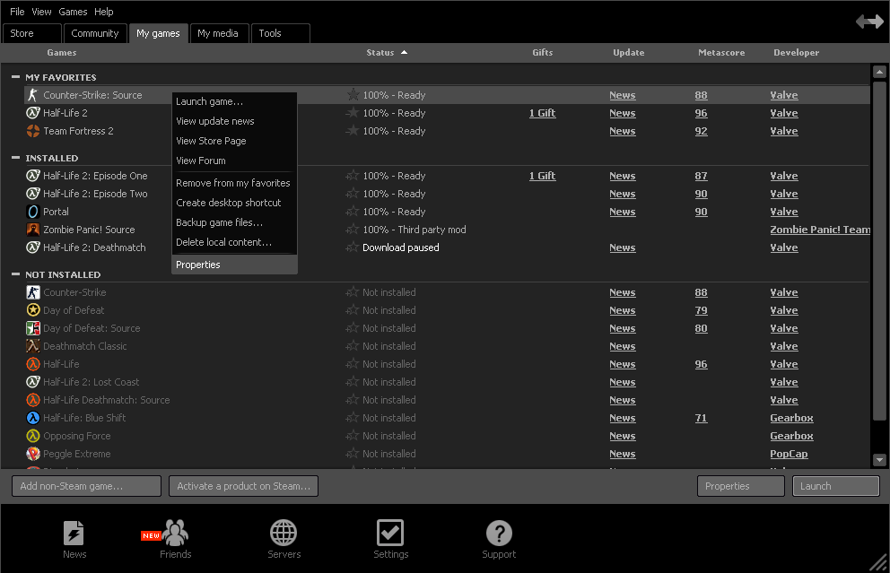Toggle favorite star for Zombie Panic! Source

(353, 230)
